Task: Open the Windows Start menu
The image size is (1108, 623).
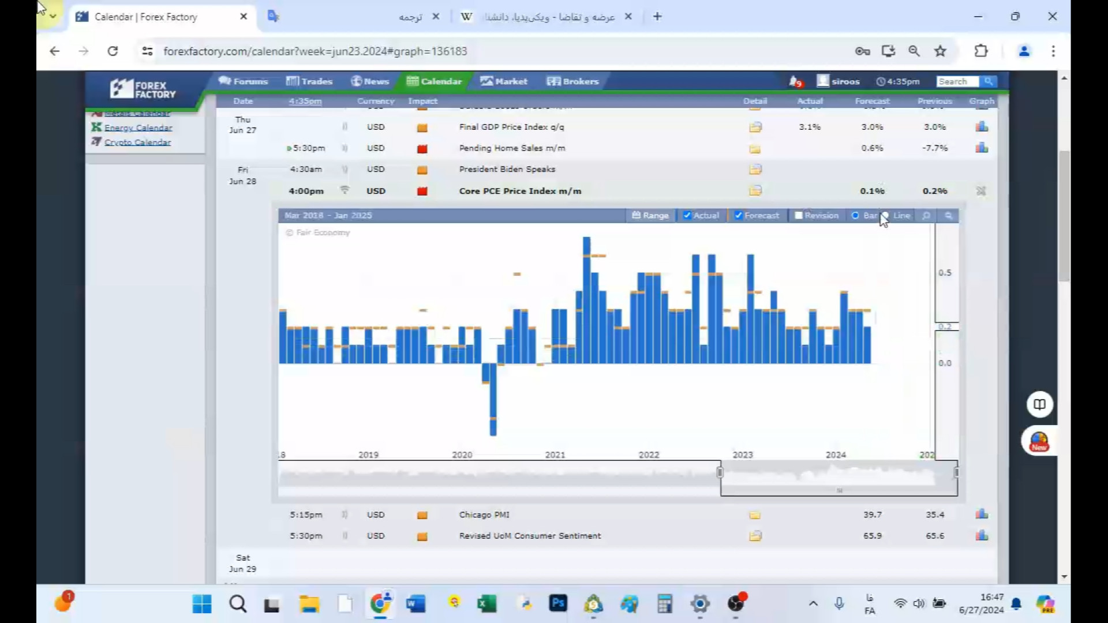Action: click(x=202, y=603)
